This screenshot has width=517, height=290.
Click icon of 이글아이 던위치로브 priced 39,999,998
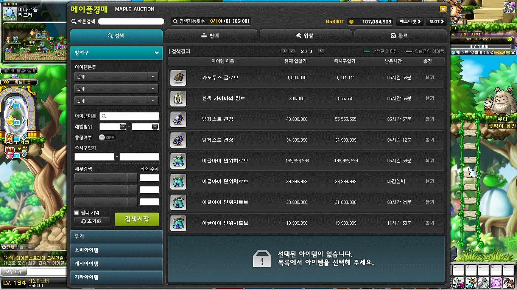click(178, 182)
